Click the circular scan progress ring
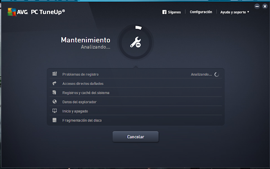270x169 pixels. (135, 42)
